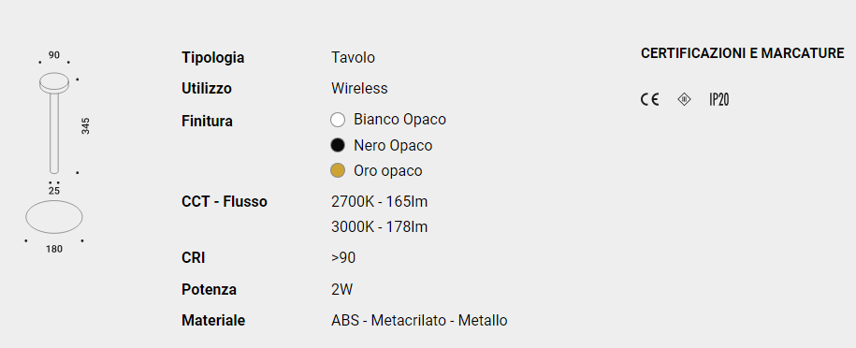Click the lamp head disc drawing

(54, 82)
